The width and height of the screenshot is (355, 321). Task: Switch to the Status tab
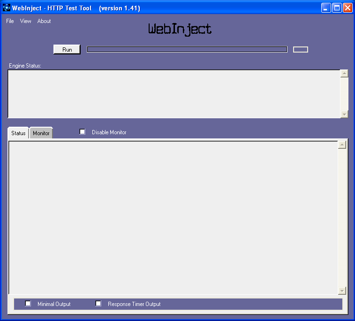click(x=18, y=133)
